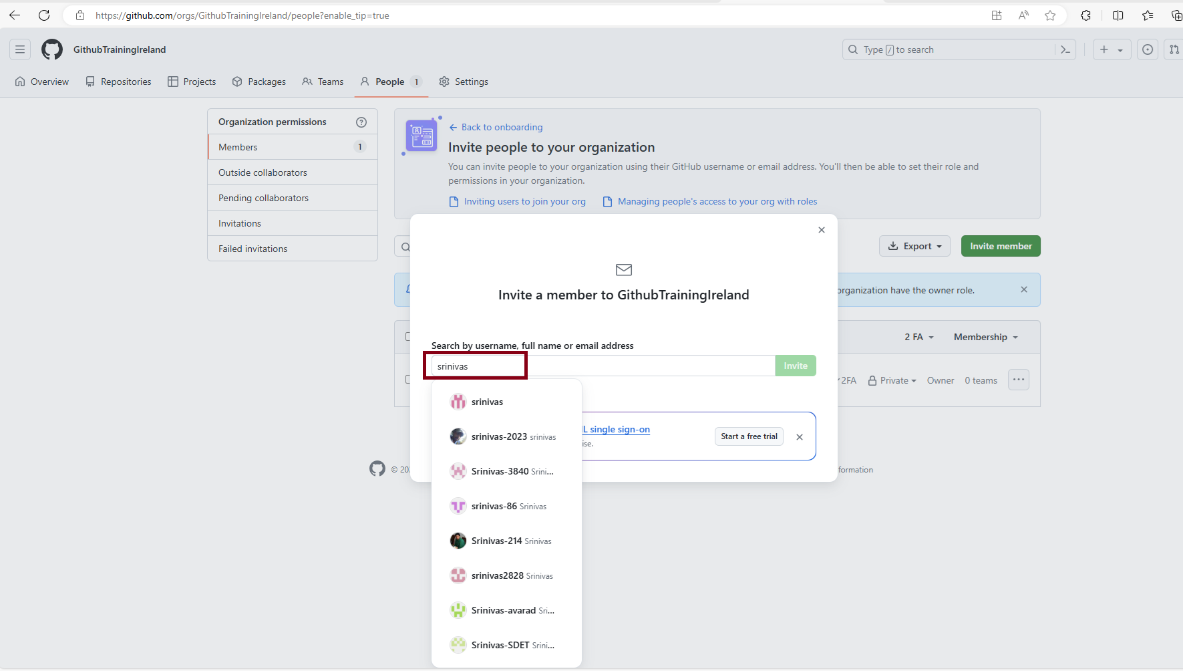Select Members in the sidebar

(x=293, y=147)
